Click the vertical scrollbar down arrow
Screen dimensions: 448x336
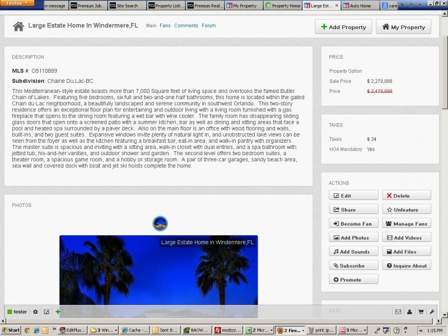click(445, 315)
